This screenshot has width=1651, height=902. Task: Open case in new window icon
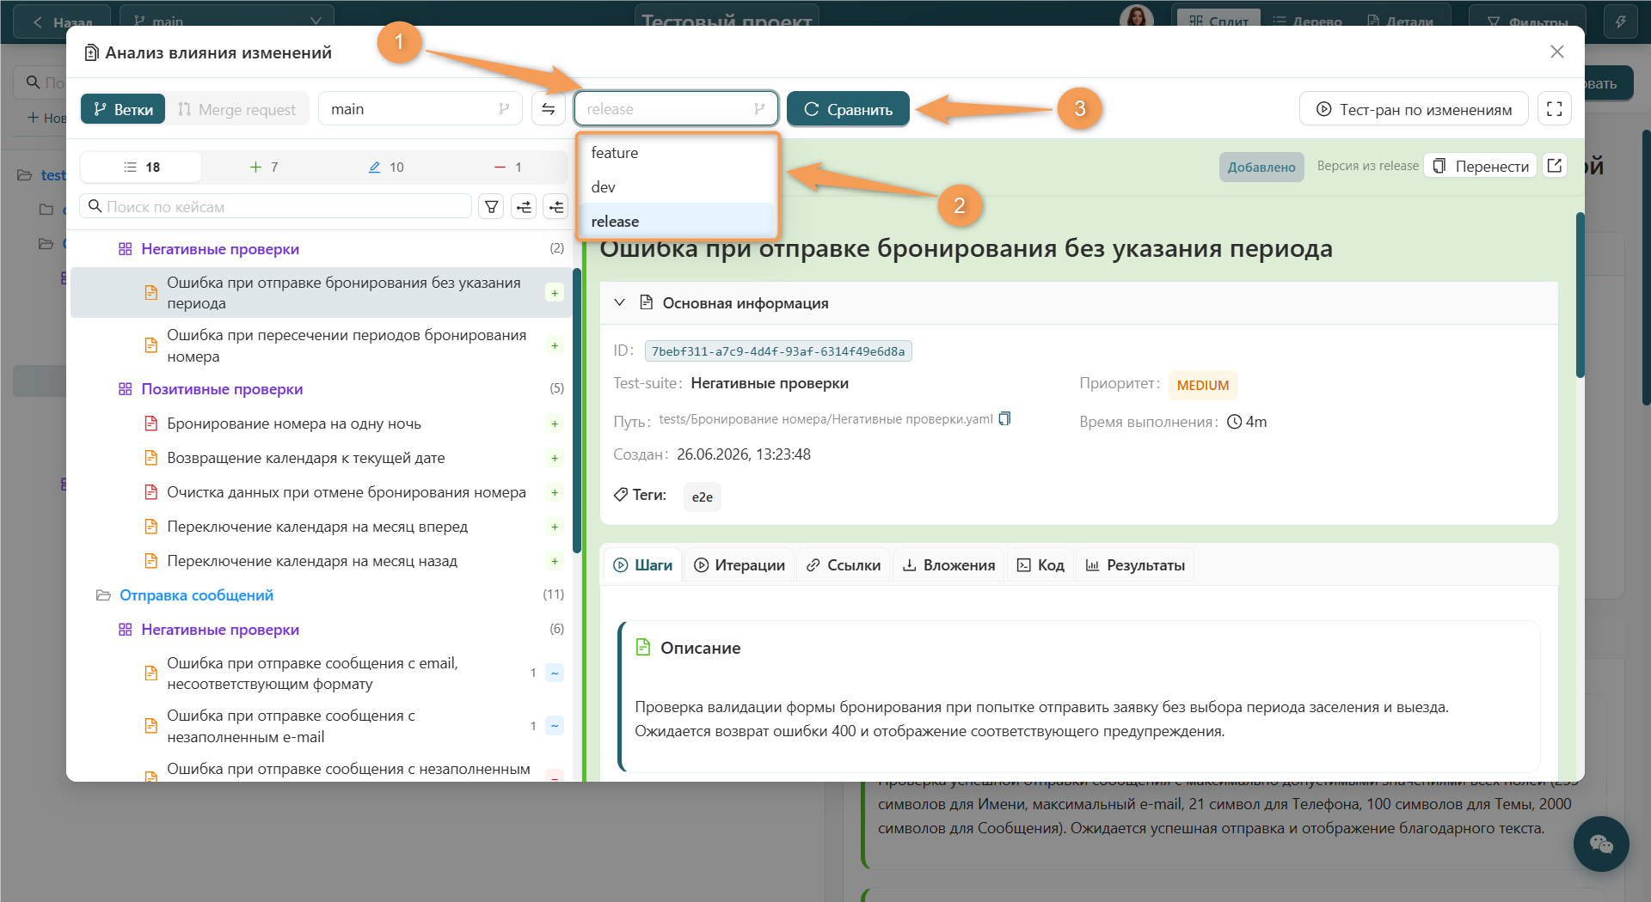click(1554, 166)
